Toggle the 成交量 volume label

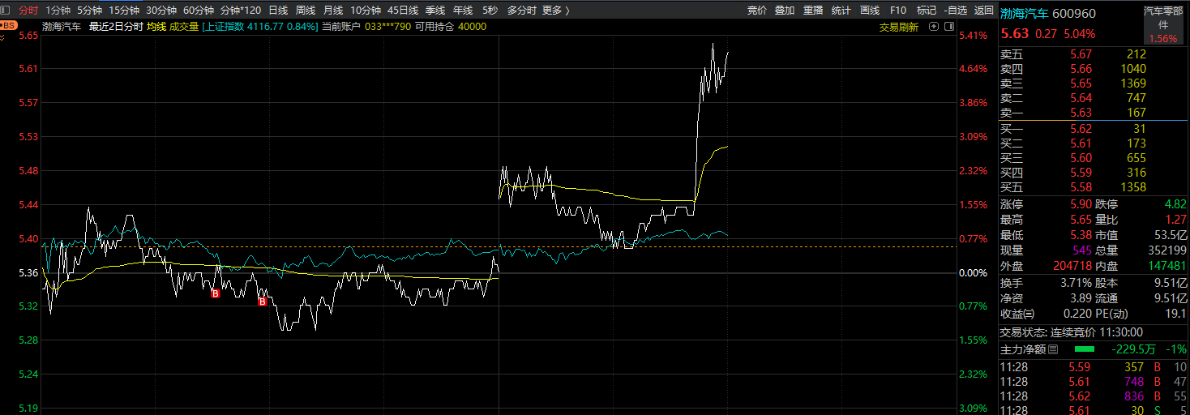184,26
